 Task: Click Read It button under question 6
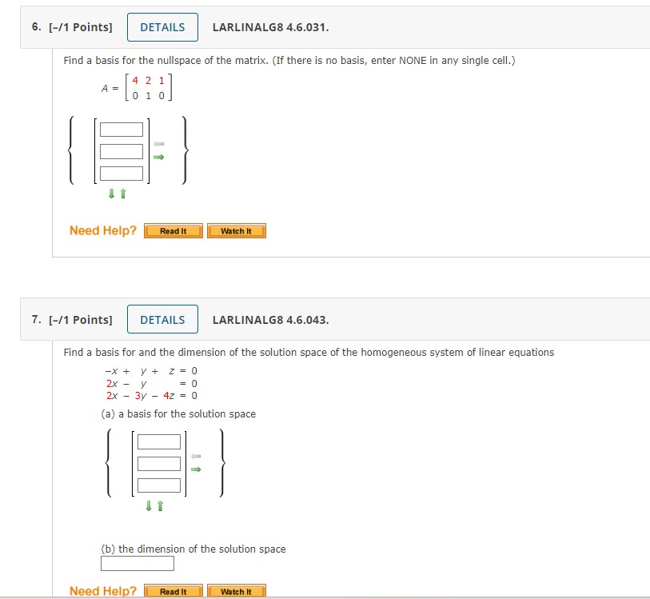click(173, 231)
